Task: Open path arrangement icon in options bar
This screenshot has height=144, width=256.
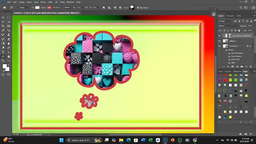Action: click(x=115, y=7)
